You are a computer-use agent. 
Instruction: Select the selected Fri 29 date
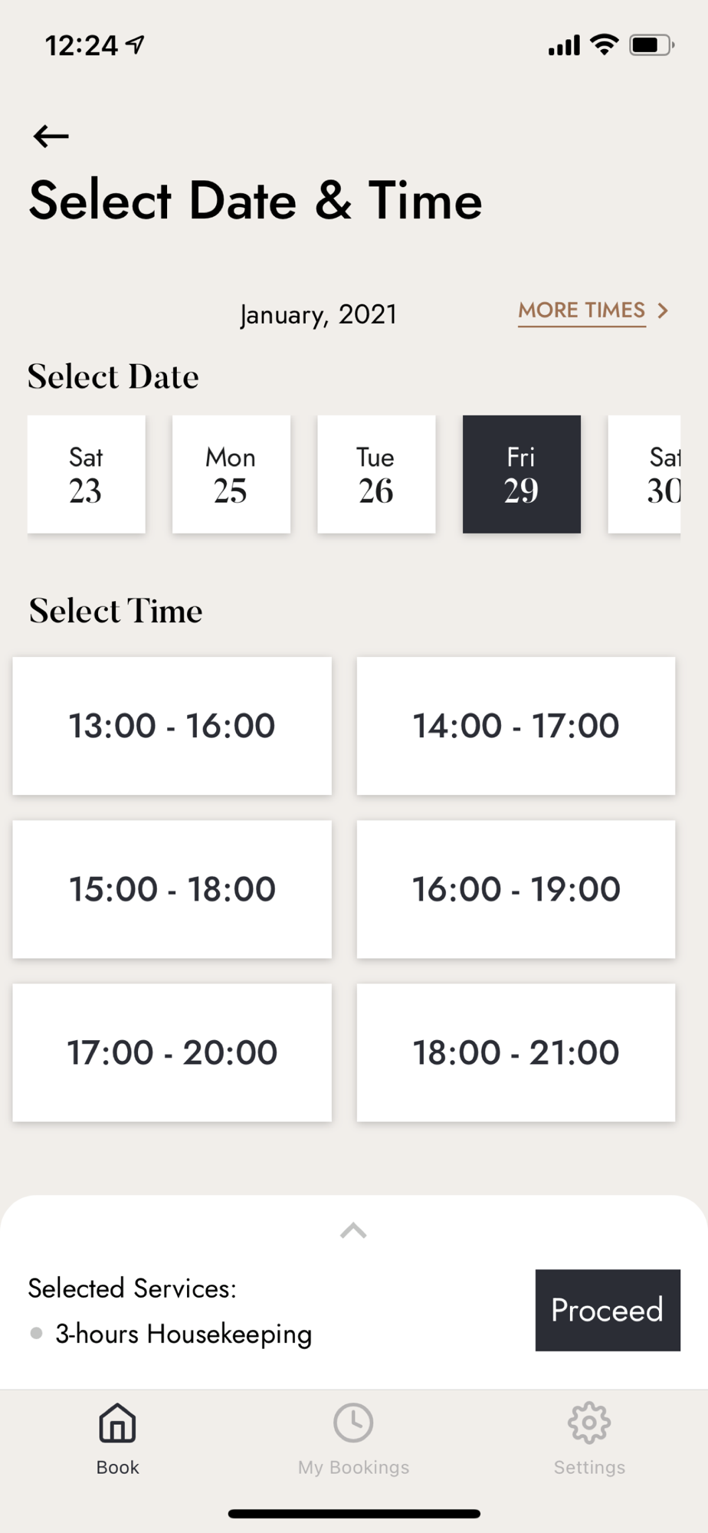522,474
